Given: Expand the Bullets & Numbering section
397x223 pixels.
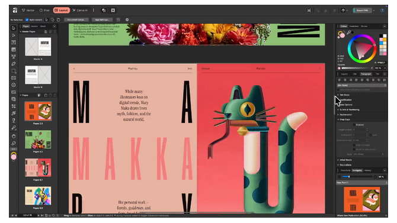Looking at the screenshot, I should click(x=338, y=110).
